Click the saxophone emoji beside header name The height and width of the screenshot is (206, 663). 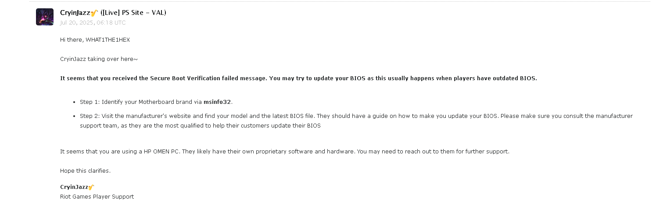(x=94, y=13)
